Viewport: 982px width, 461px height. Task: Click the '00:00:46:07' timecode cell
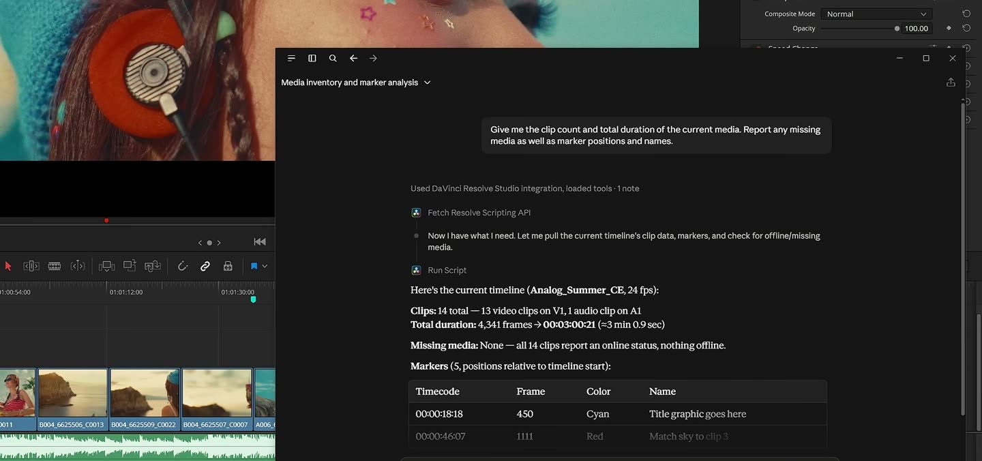click(x=441, y=436)
